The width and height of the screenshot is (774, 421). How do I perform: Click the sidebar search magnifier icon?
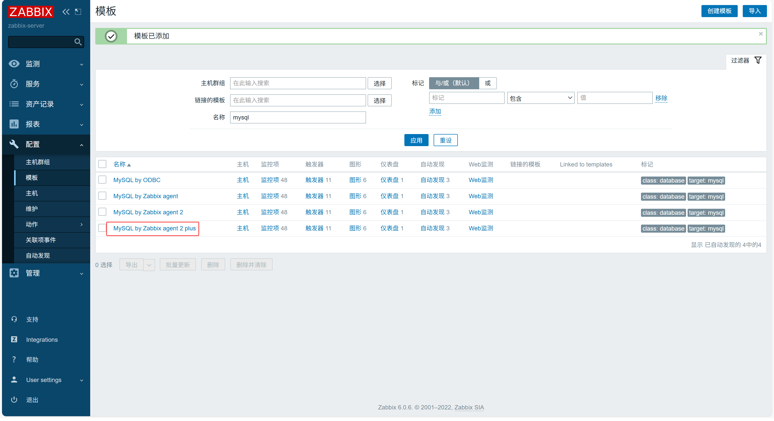click(78, 42)
